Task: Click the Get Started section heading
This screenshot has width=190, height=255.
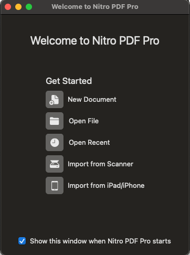Action: click(69, 81)
